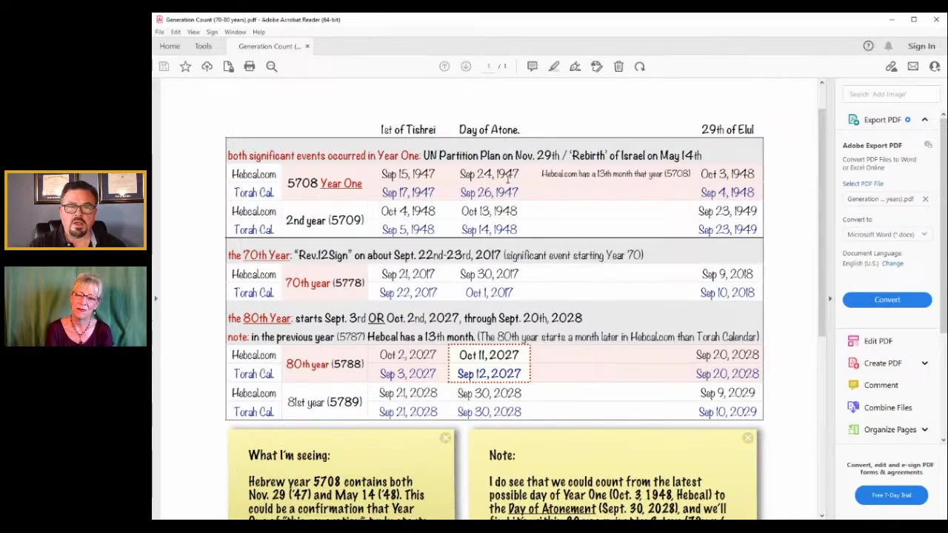Click the Select PDF File link
Image resolution: width=948 pixels, height=533 pixels.
coord(863,184)
